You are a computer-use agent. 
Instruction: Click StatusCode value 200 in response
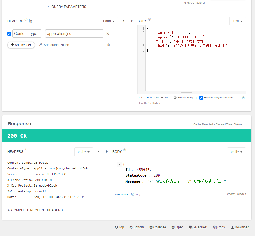coord(157,175)
